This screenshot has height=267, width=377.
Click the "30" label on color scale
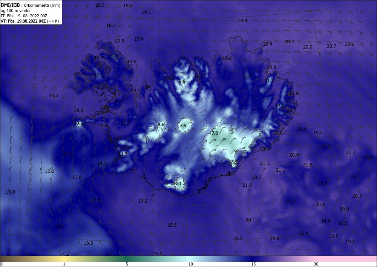coord(316,264)
